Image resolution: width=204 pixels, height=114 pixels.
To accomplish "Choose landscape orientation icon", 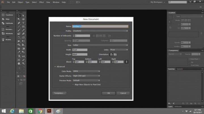I will 115,54.
